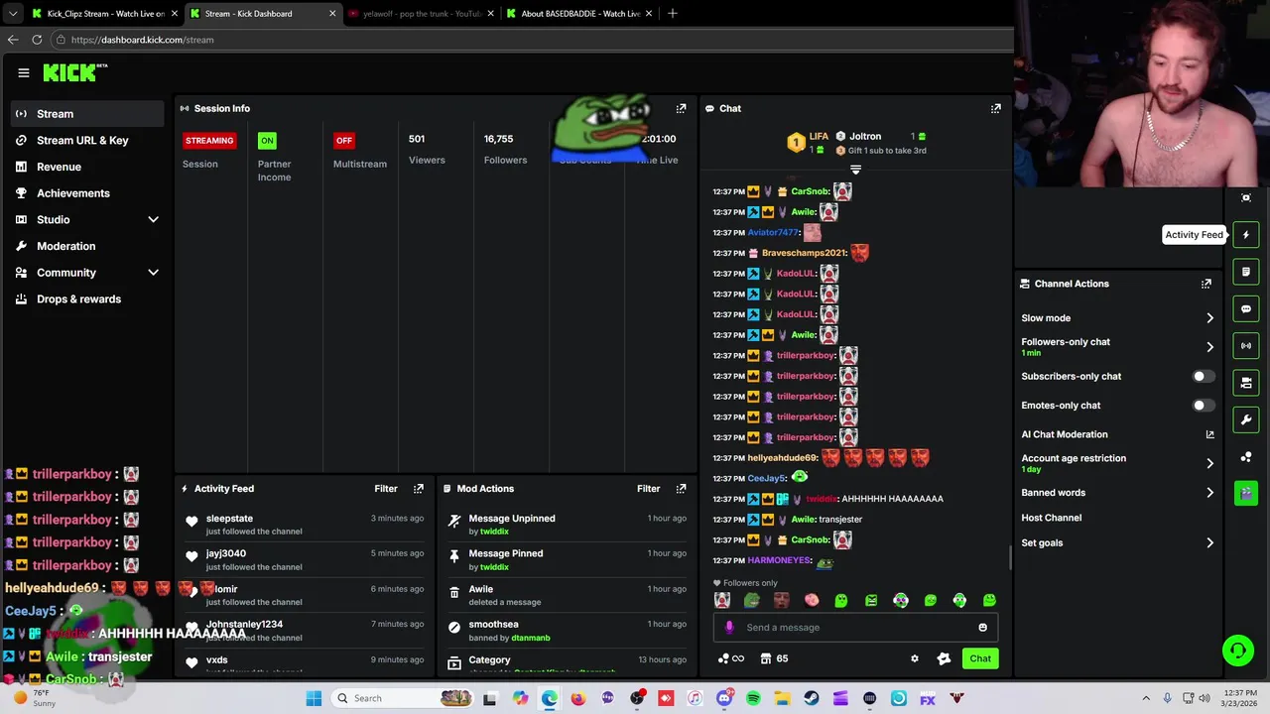Click the shop icon showing 65
Image resolution: width=1270 pixels, height=714 pixels.
click(775, 658)
